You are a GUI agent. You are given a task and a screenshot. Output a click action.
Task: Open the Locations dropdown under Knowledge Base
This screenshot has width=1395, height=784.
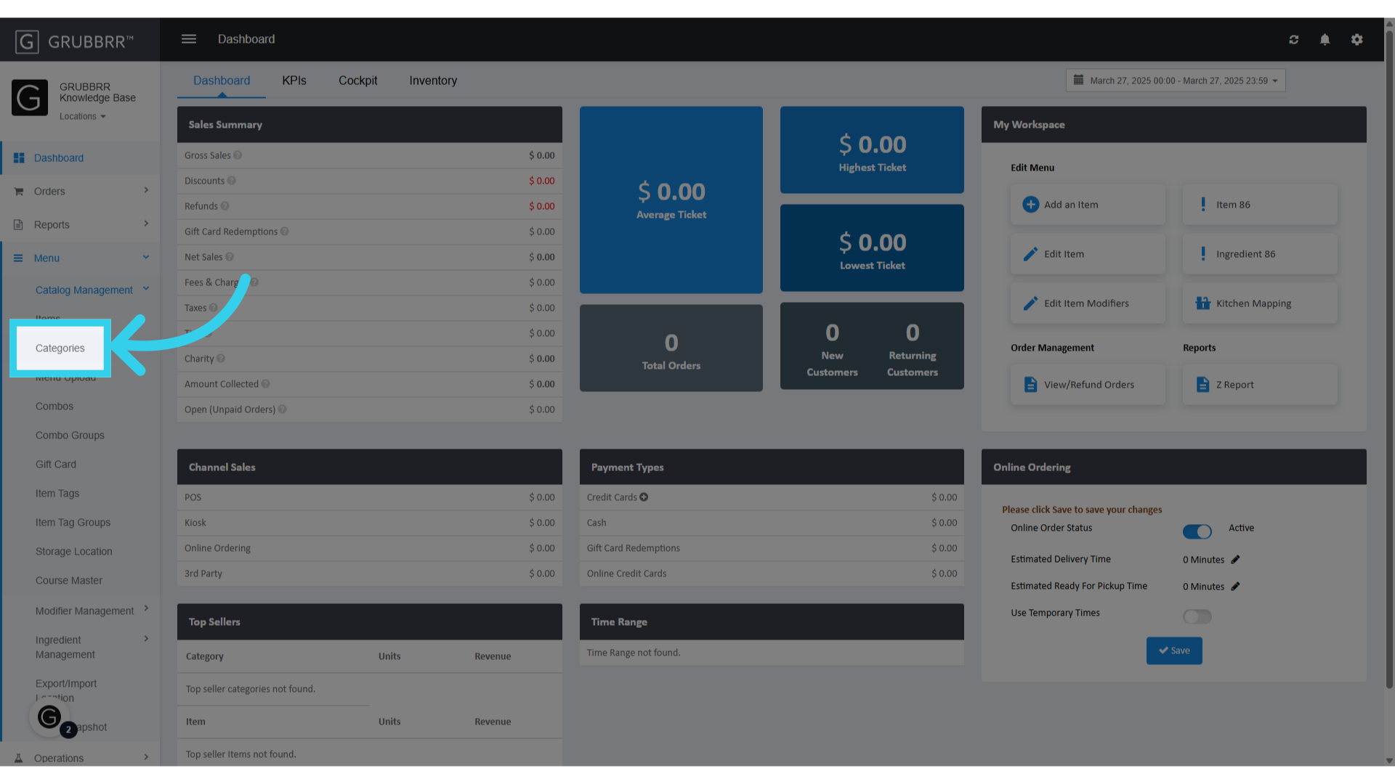click(x=82, y=116)
